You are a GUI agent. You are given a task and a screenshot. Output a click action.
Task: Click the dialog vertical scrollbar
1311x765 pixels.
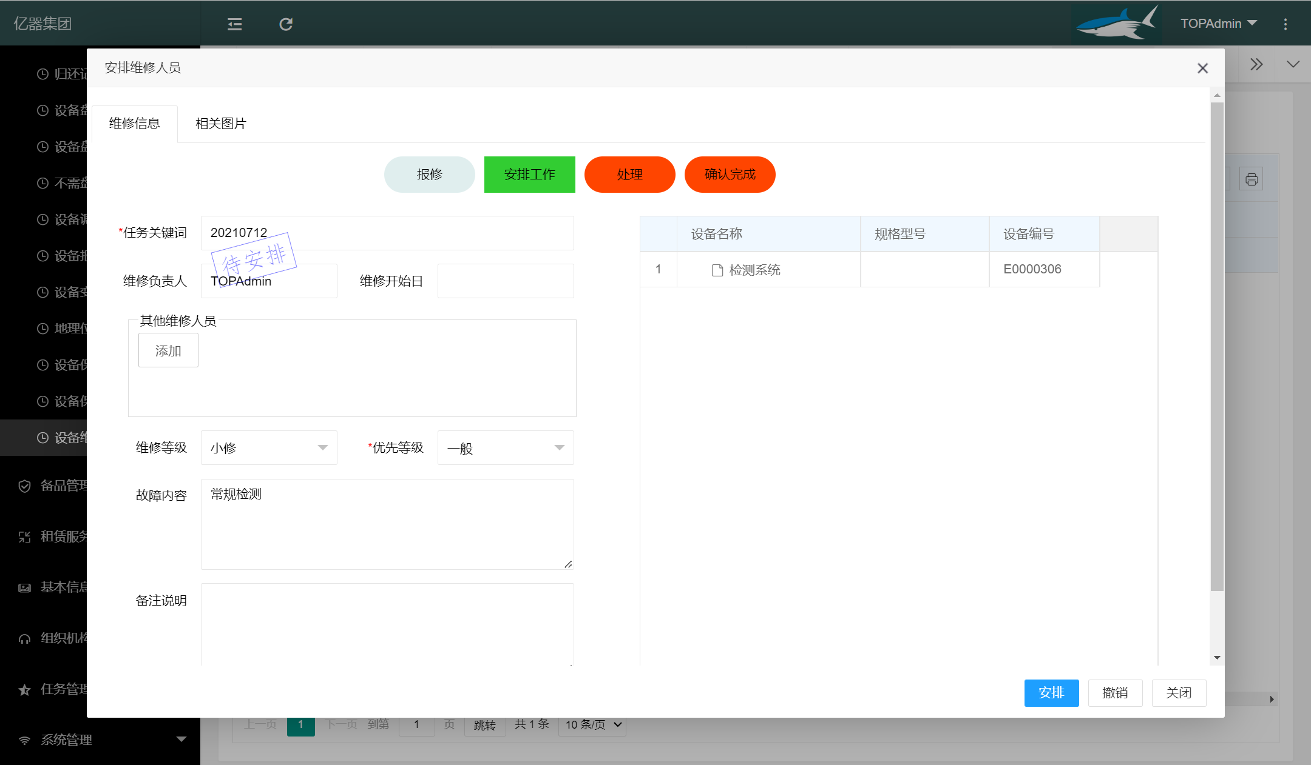1217,346
